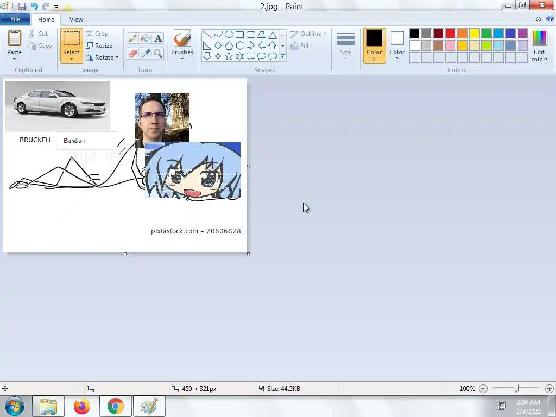Click the zoom slider handle

[x=516, y=388]
